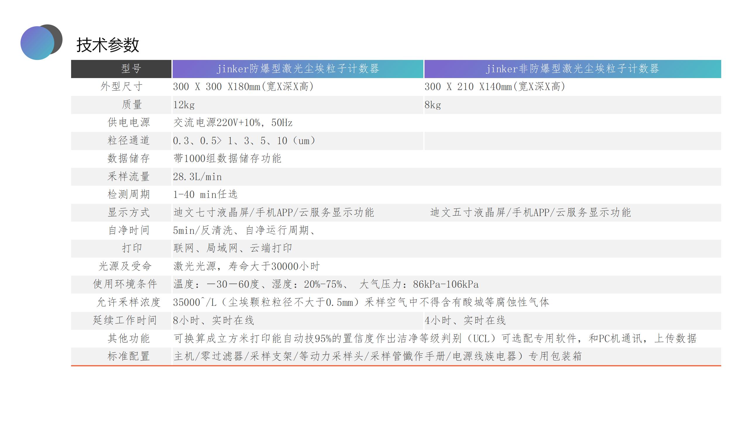
Task: Select the 迪文七寸液晶屏 display cell
Action: pos(274,213)
